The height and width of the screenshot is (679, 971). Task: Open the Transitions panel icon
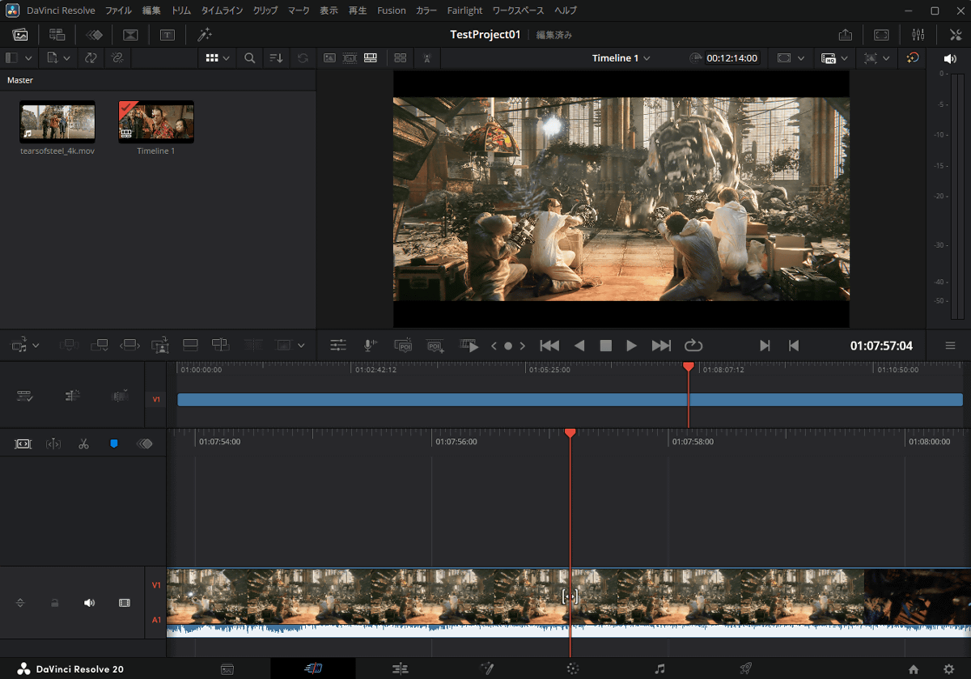130,35
